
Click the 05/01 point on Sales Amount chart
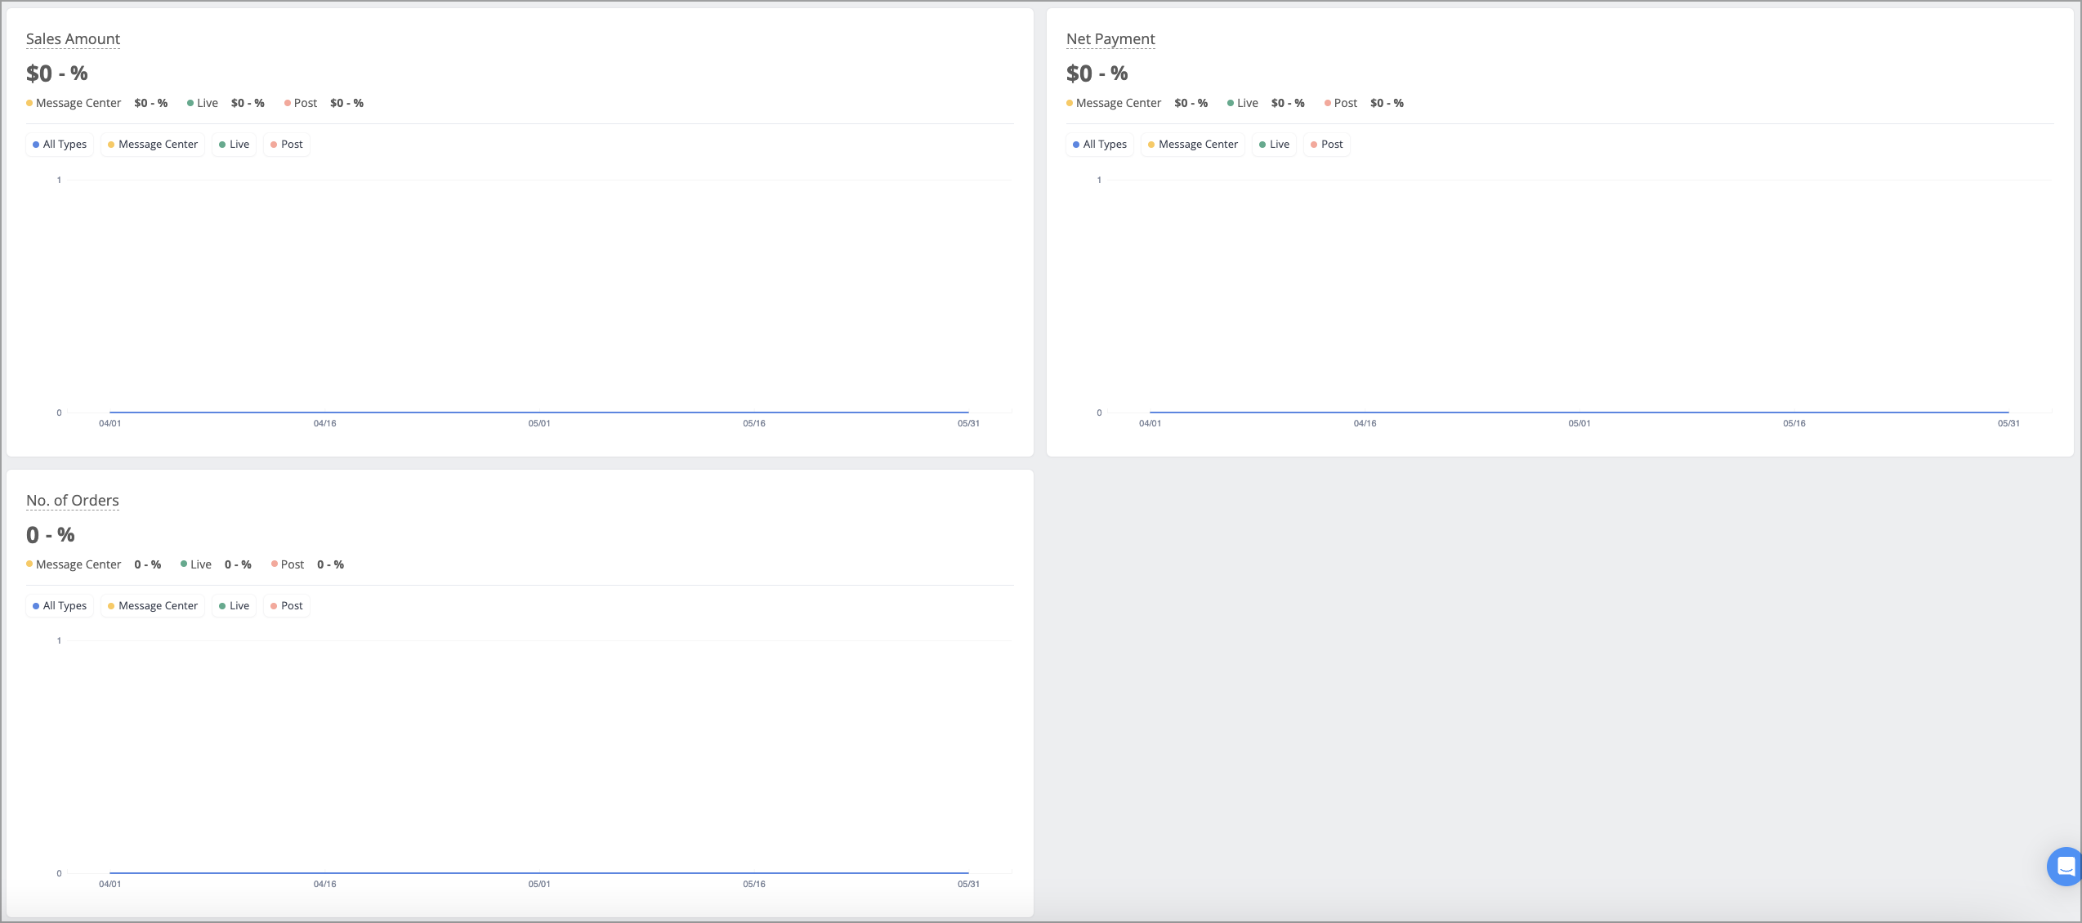[x=539, y=412]
